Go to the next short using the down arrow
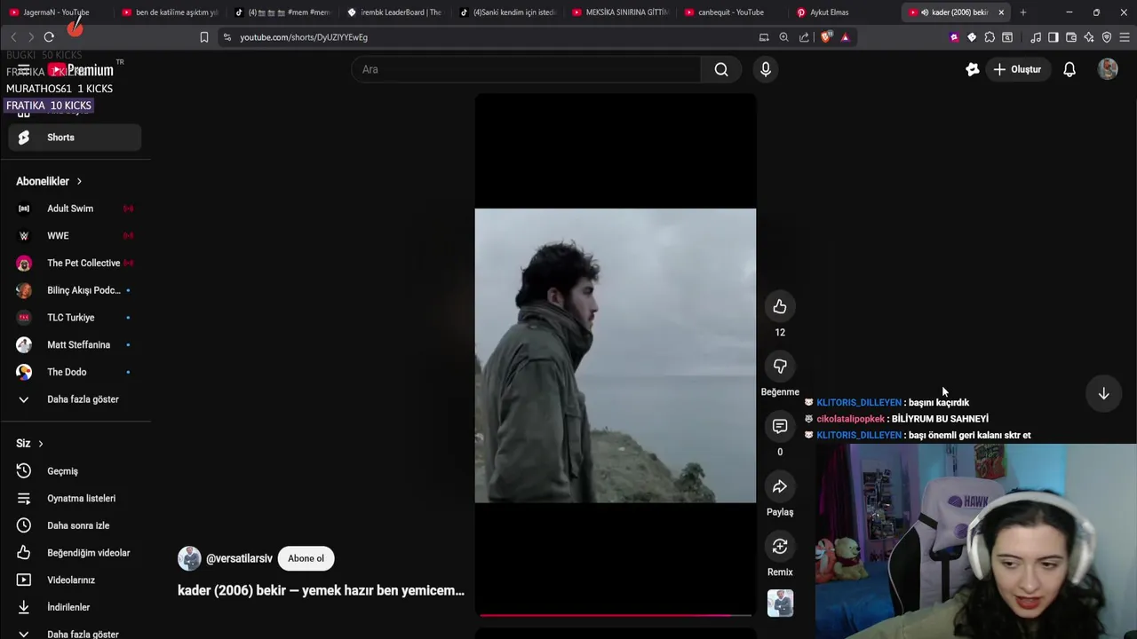Screen dimensions: 1137x639 1103,393
